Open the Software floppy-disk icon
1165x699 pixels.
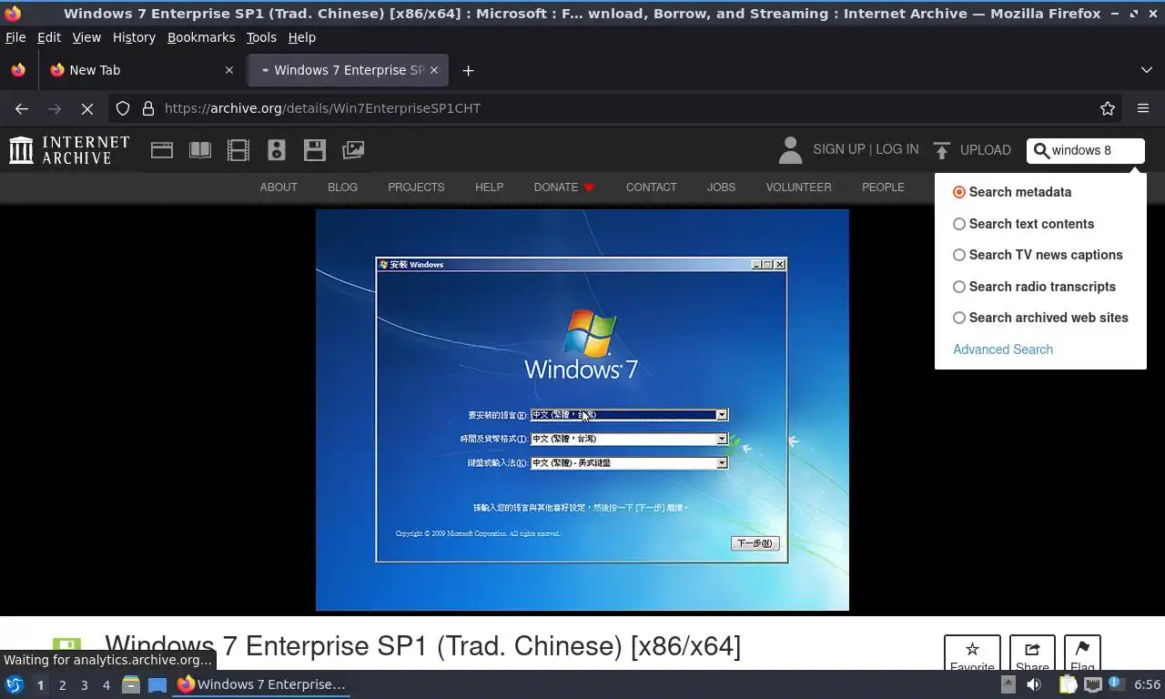(x=315, y=150)
